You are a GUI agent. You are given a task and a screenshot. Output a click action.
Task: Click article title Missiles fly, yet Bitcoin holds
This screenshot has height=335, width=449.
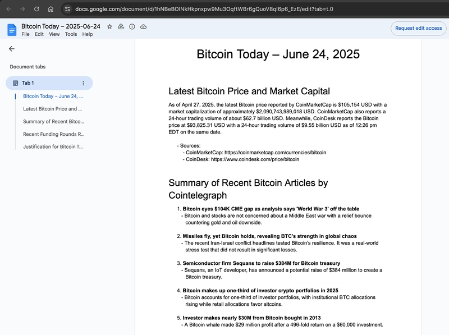270,236
